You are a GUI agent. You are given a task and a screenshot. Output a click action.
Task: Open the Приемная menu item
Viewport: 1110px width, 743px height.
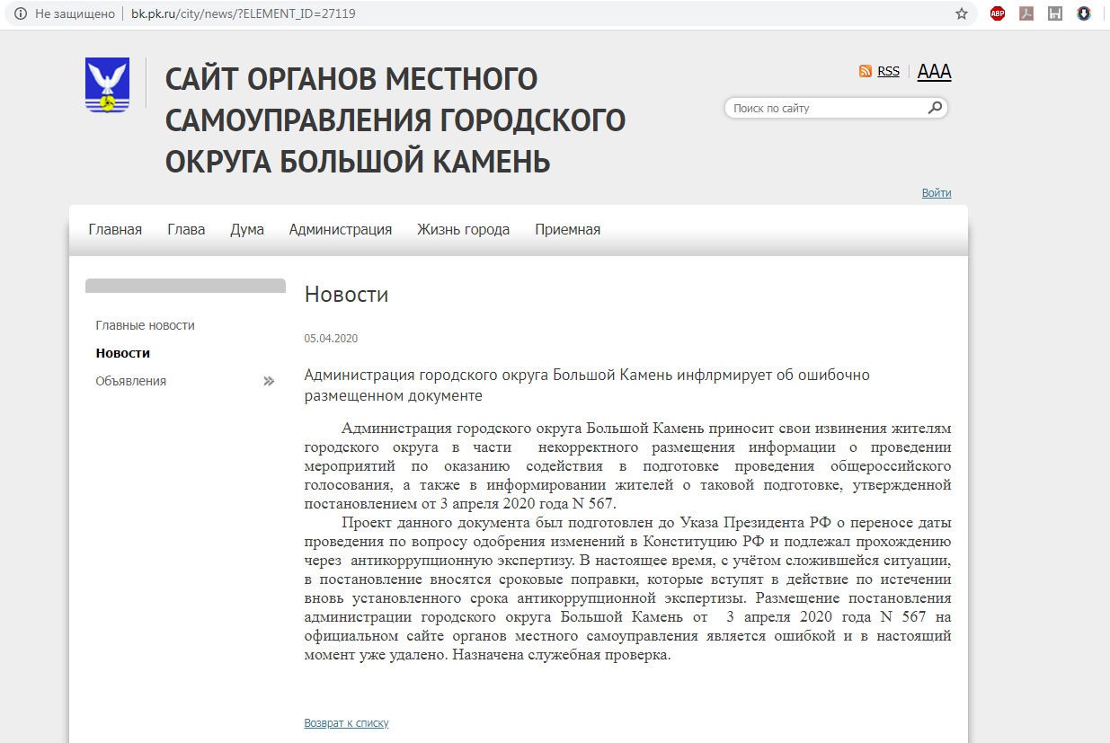pyautogui.click(x=567, y=229)
